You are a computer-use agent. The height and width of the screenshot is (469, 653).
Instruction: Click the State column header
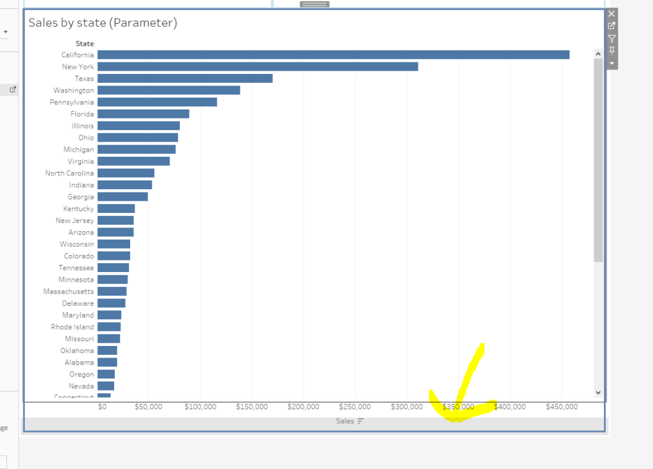pyautogui.click(x=84, y=43)
